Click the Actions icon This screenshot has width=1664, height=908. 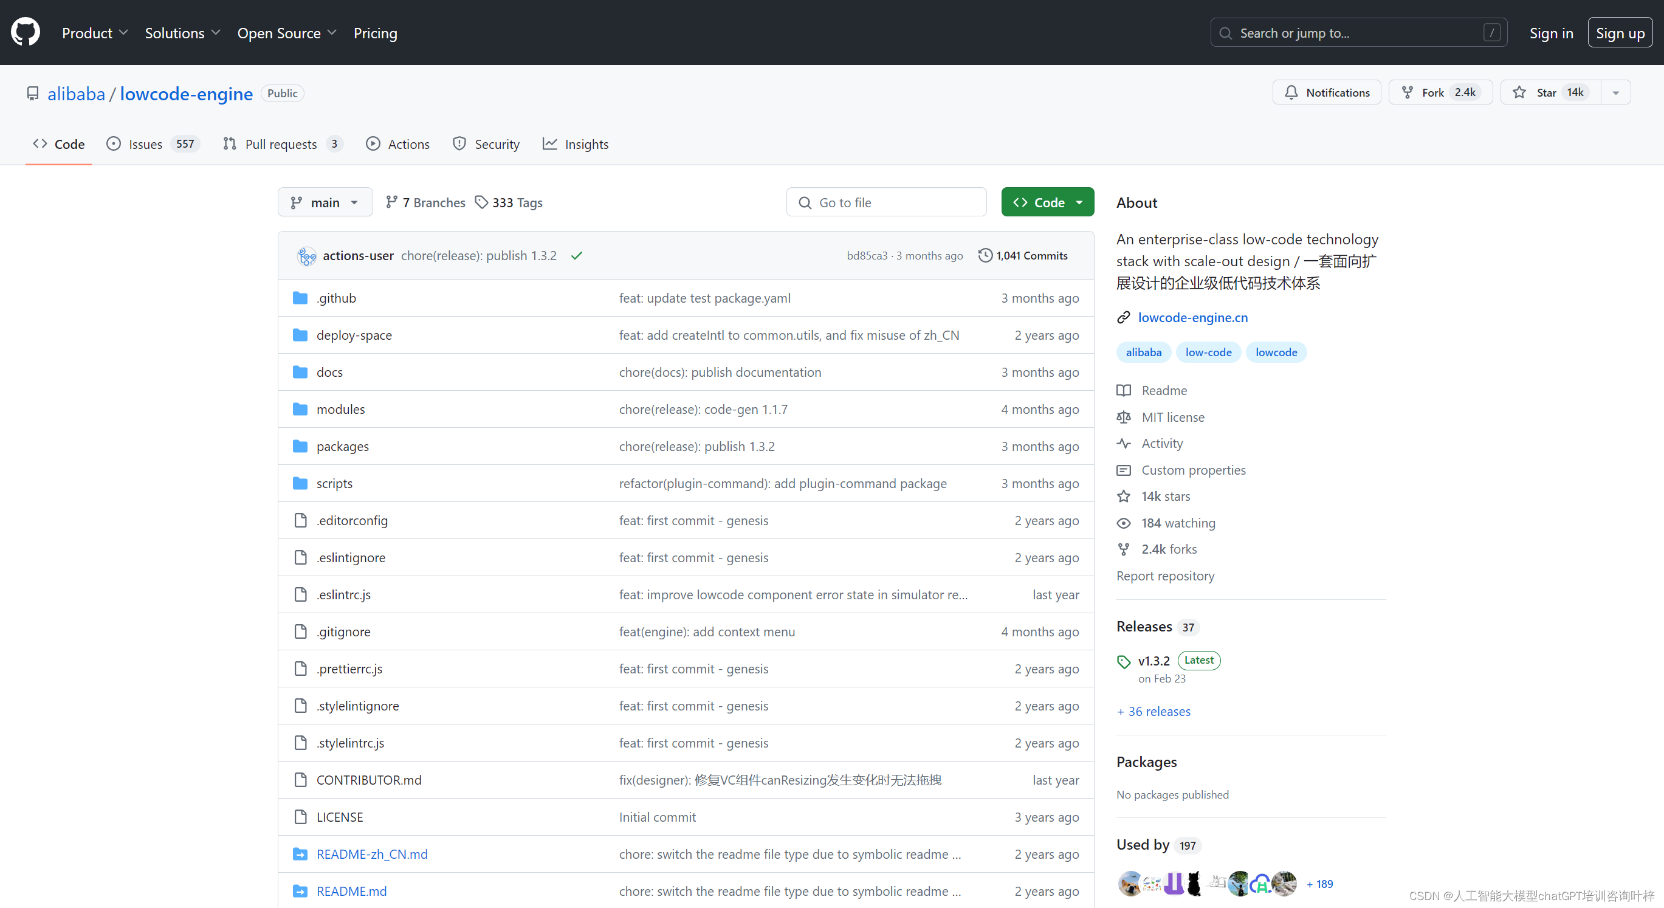(374, 143)
